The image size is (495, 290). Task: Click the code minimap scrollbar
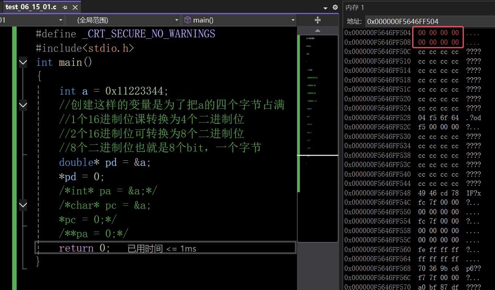tap(318, 139)
